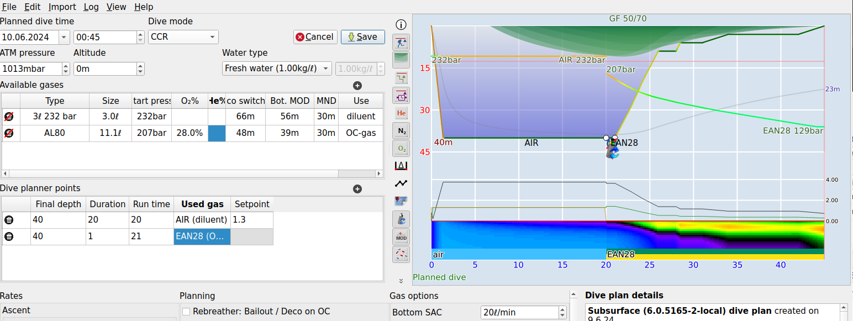Toggle the heart rate graph icon

401,183
